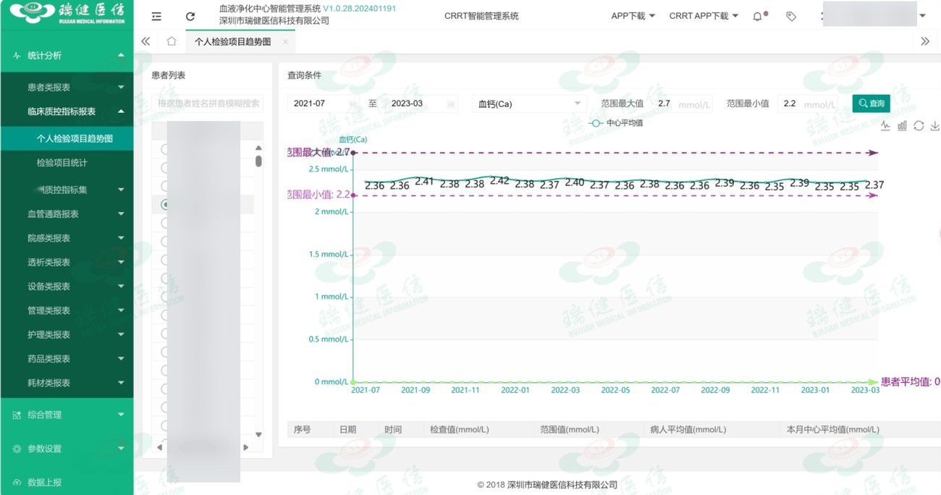Click the right double-chevron at the tab bar end
The width and height of the screenshot is (941, 495).
click(925, 41)
